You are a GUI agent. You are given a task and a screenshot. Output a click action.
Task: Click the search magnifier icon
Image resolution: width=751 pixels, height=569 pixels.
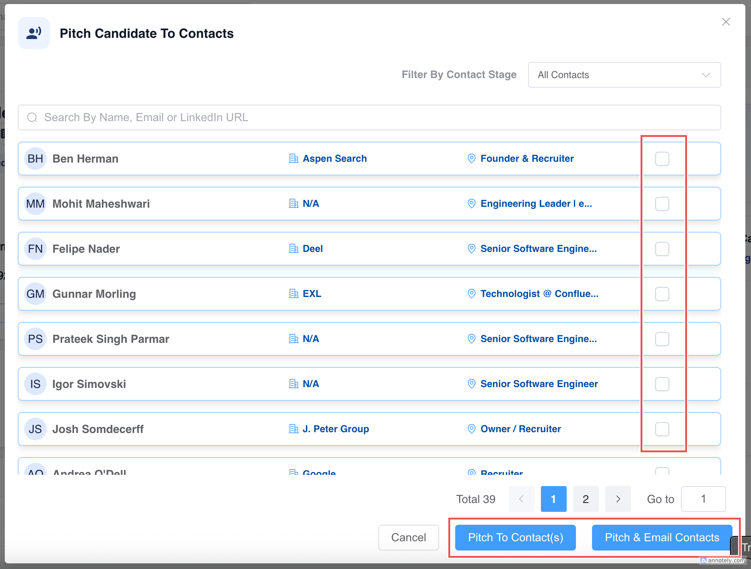(x=32, y=118)
